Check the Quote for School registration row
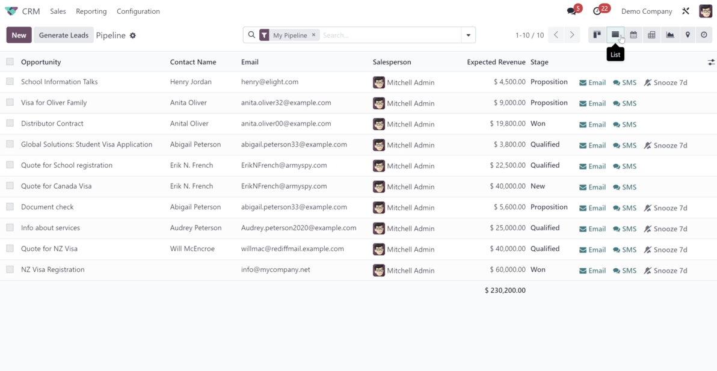 (x=10, y=165)
